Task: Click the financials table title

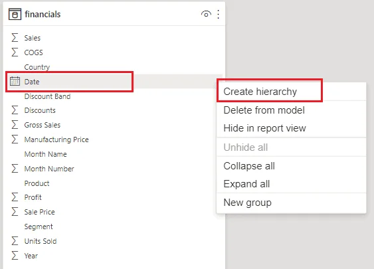Action: [43, 15]
